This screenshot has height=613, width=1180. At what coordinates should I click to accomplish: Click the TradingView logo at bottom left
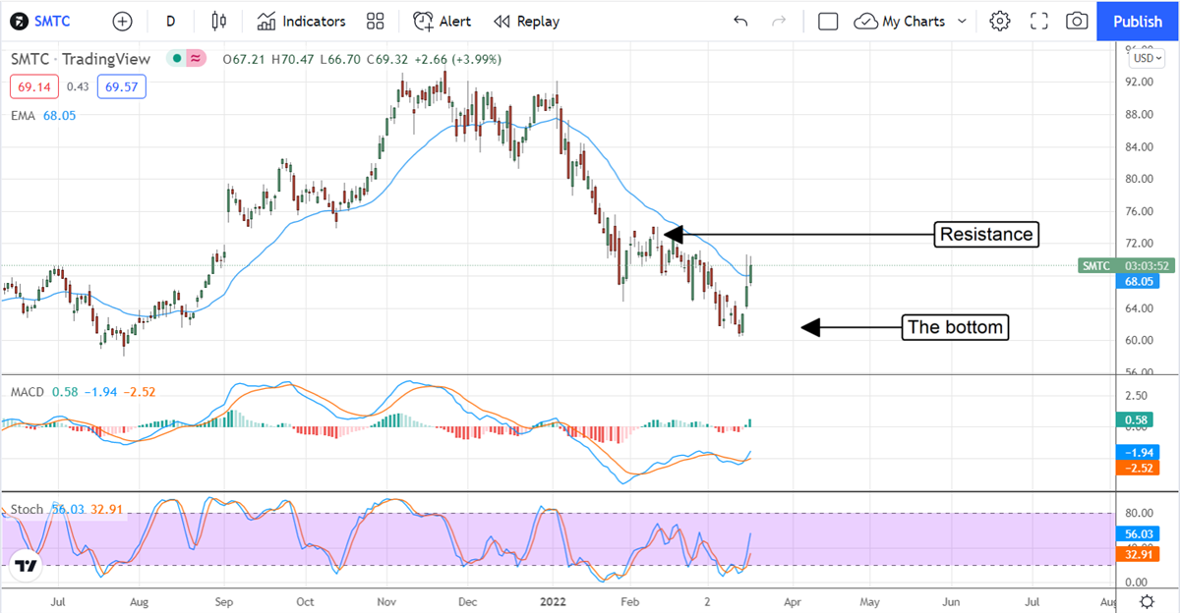pyautogui.click(x=27, y=566)
